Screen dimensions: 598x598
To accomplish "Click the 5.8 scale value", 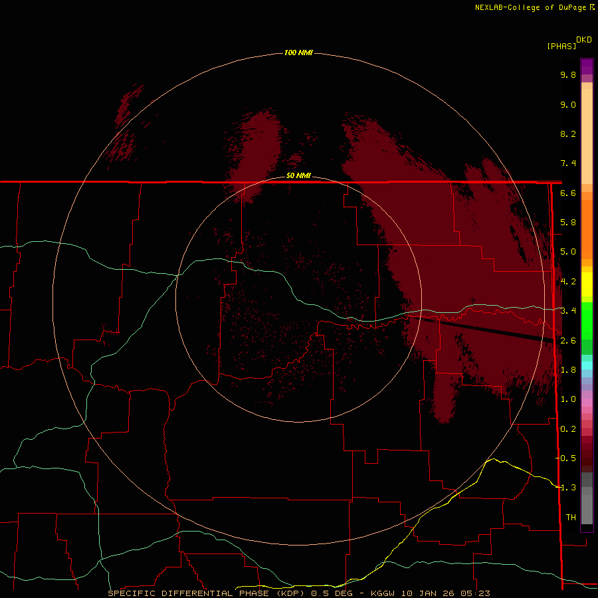I will click(568, 223).
